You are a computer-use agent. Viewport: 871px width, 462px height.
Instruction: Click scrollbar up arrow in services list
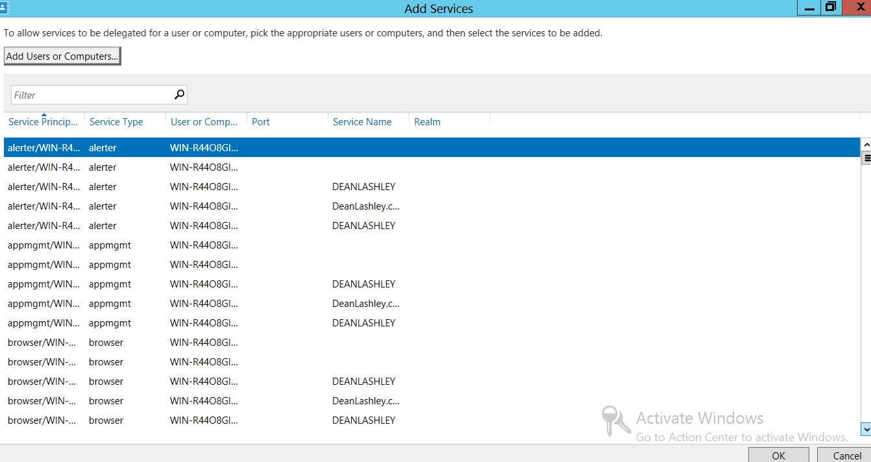[x=865, y=144]
